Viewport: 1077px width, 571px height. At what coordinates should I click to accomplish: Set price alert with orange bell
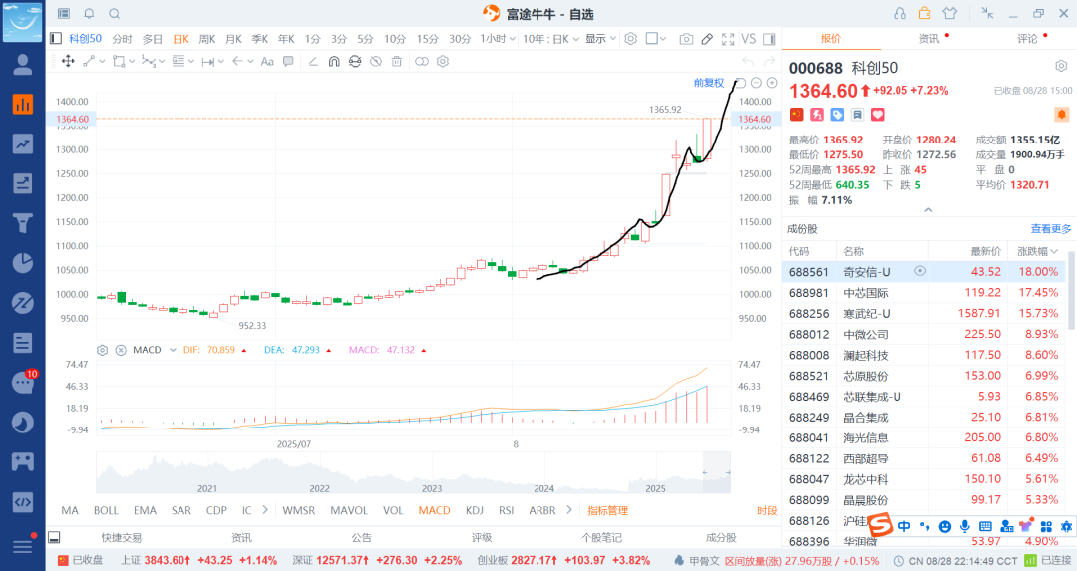pyautogui.click(x=1062, y=114)
